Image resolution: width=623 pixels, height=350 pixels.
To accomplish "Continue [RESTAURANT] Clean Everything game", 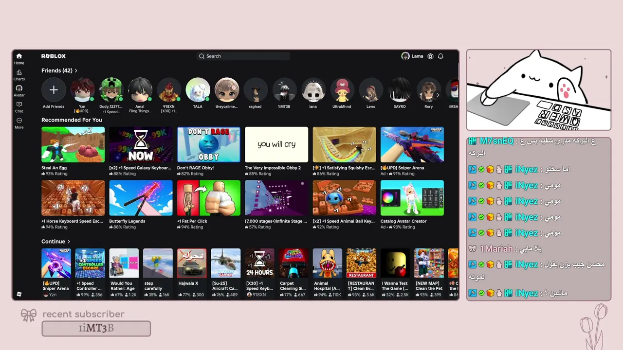I will (x=361, y=263).
